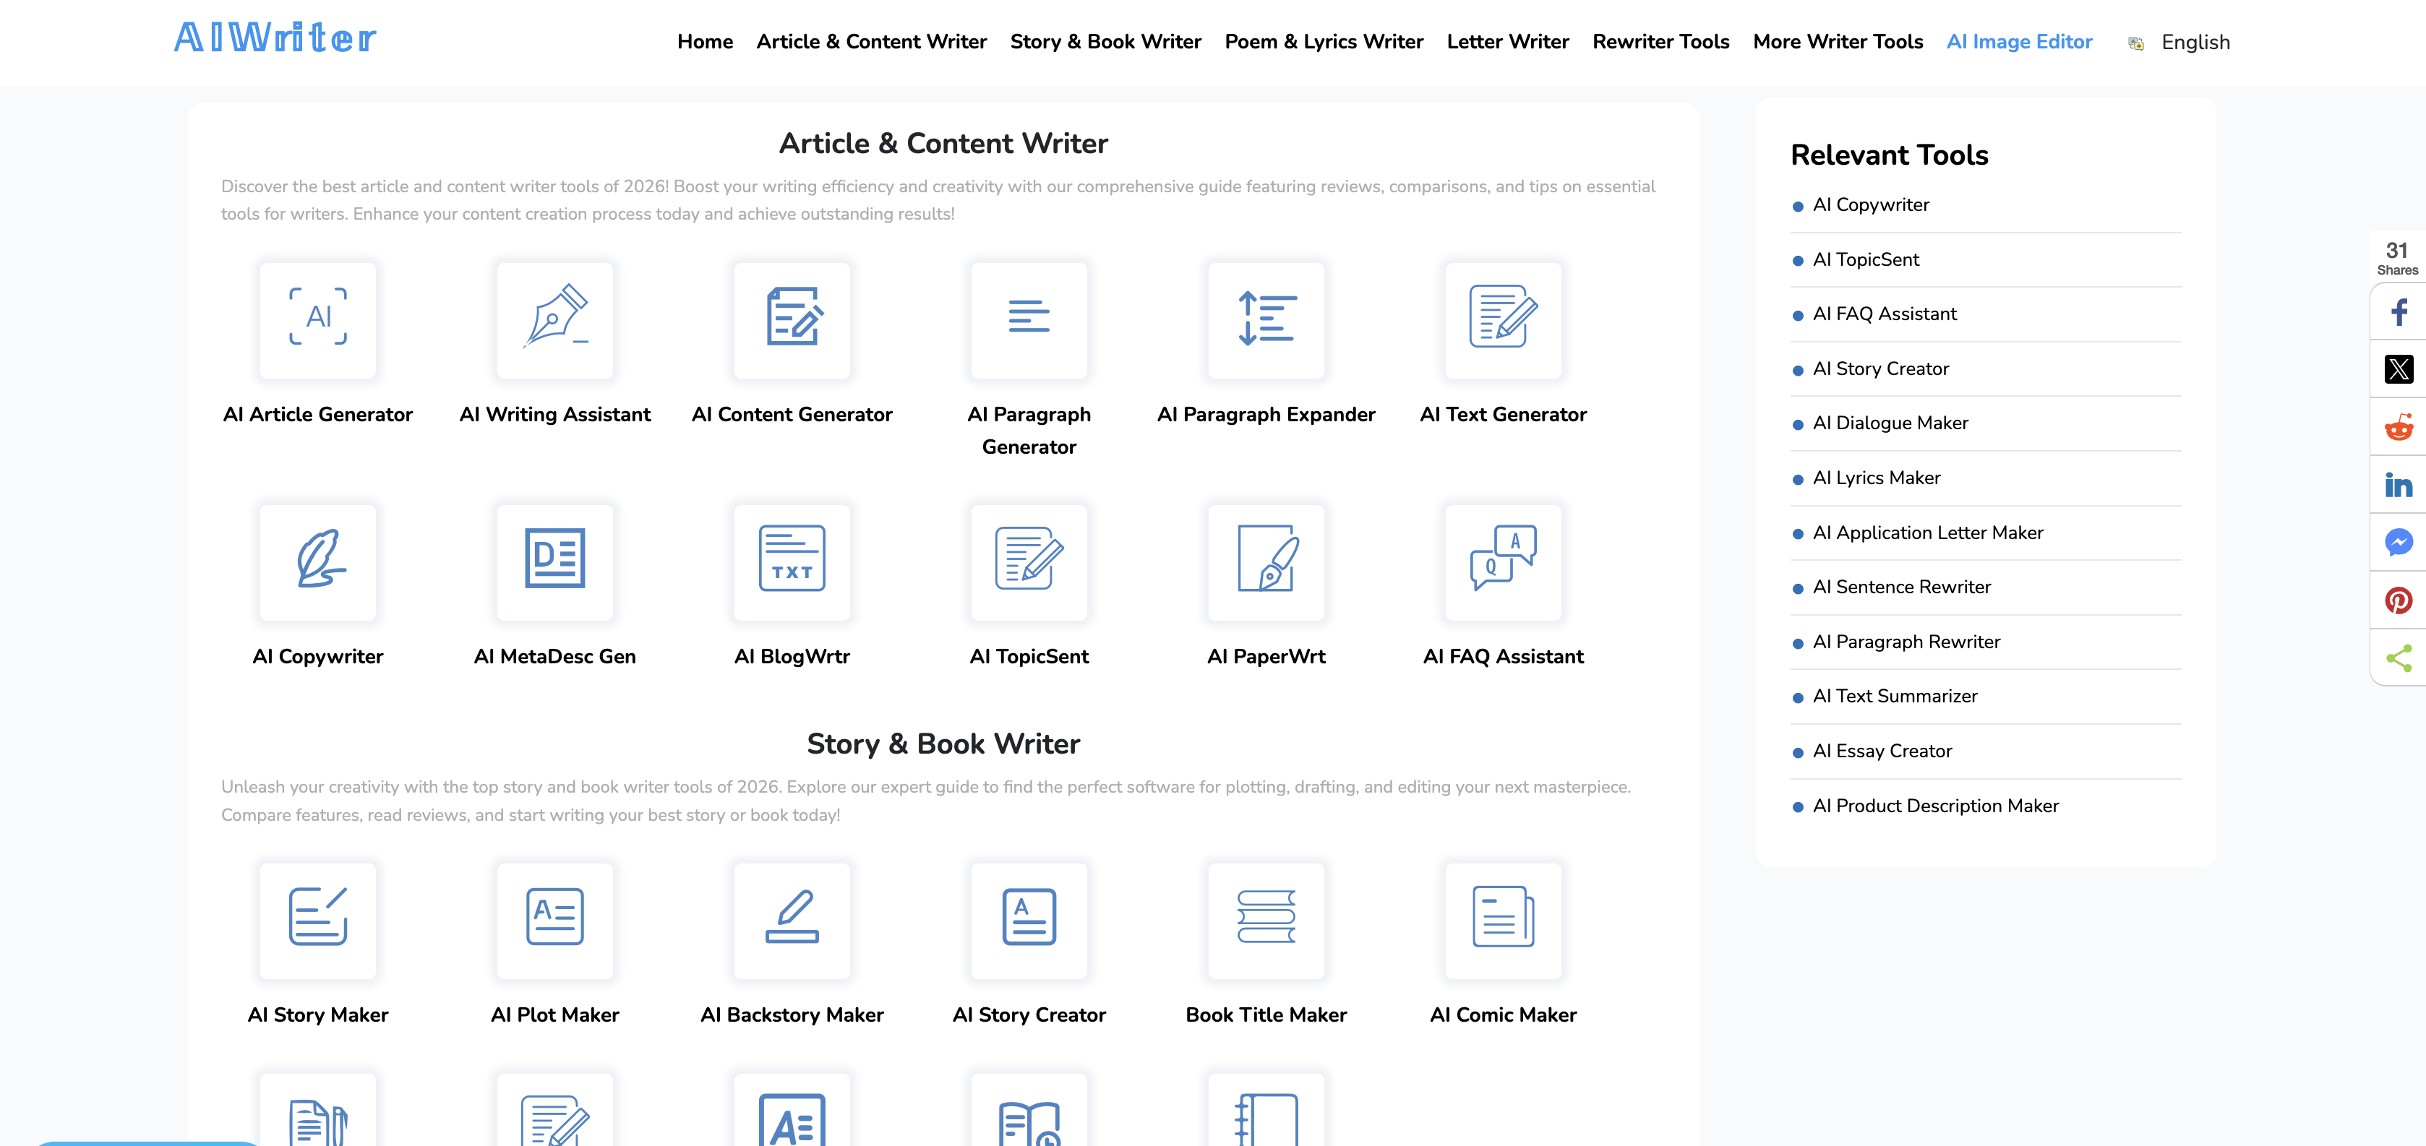Share the page on Reddit
This screenshot has width=2426, height=1146.
(2399, 428)
